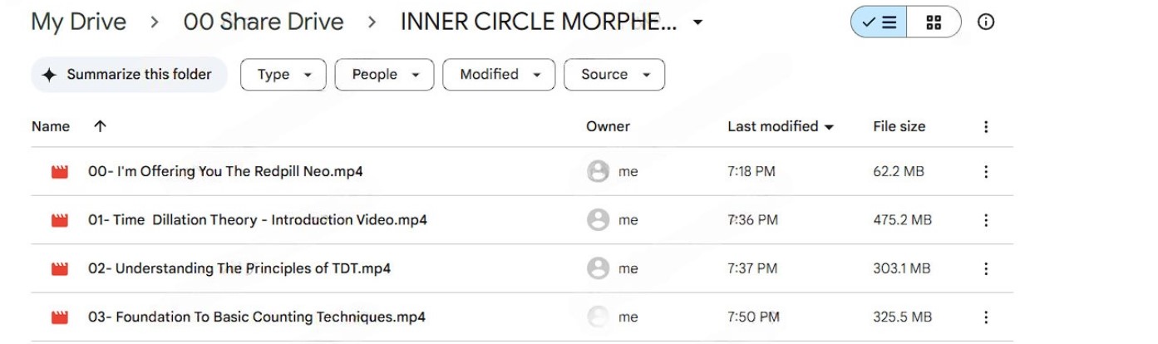Open the view details info icon
This screenshot has width=1158, height=344.
(x=986, y=23)
